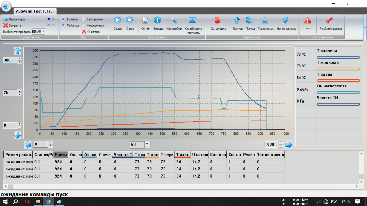Click the red hand Остановка icon
367x206 pixels.
click(x=217, y=20)
